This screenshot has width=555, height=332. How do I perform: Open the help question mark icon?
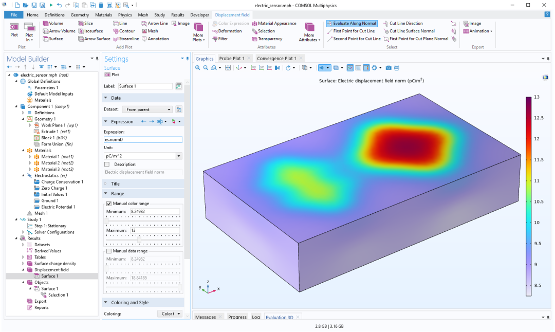tap(547, 14)
